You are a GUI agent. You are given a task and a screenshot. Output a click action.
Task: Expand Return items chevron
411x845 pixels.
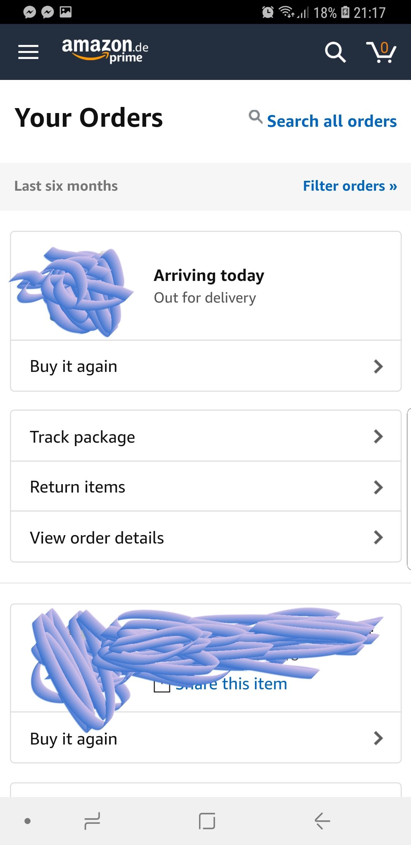(378, 487)
